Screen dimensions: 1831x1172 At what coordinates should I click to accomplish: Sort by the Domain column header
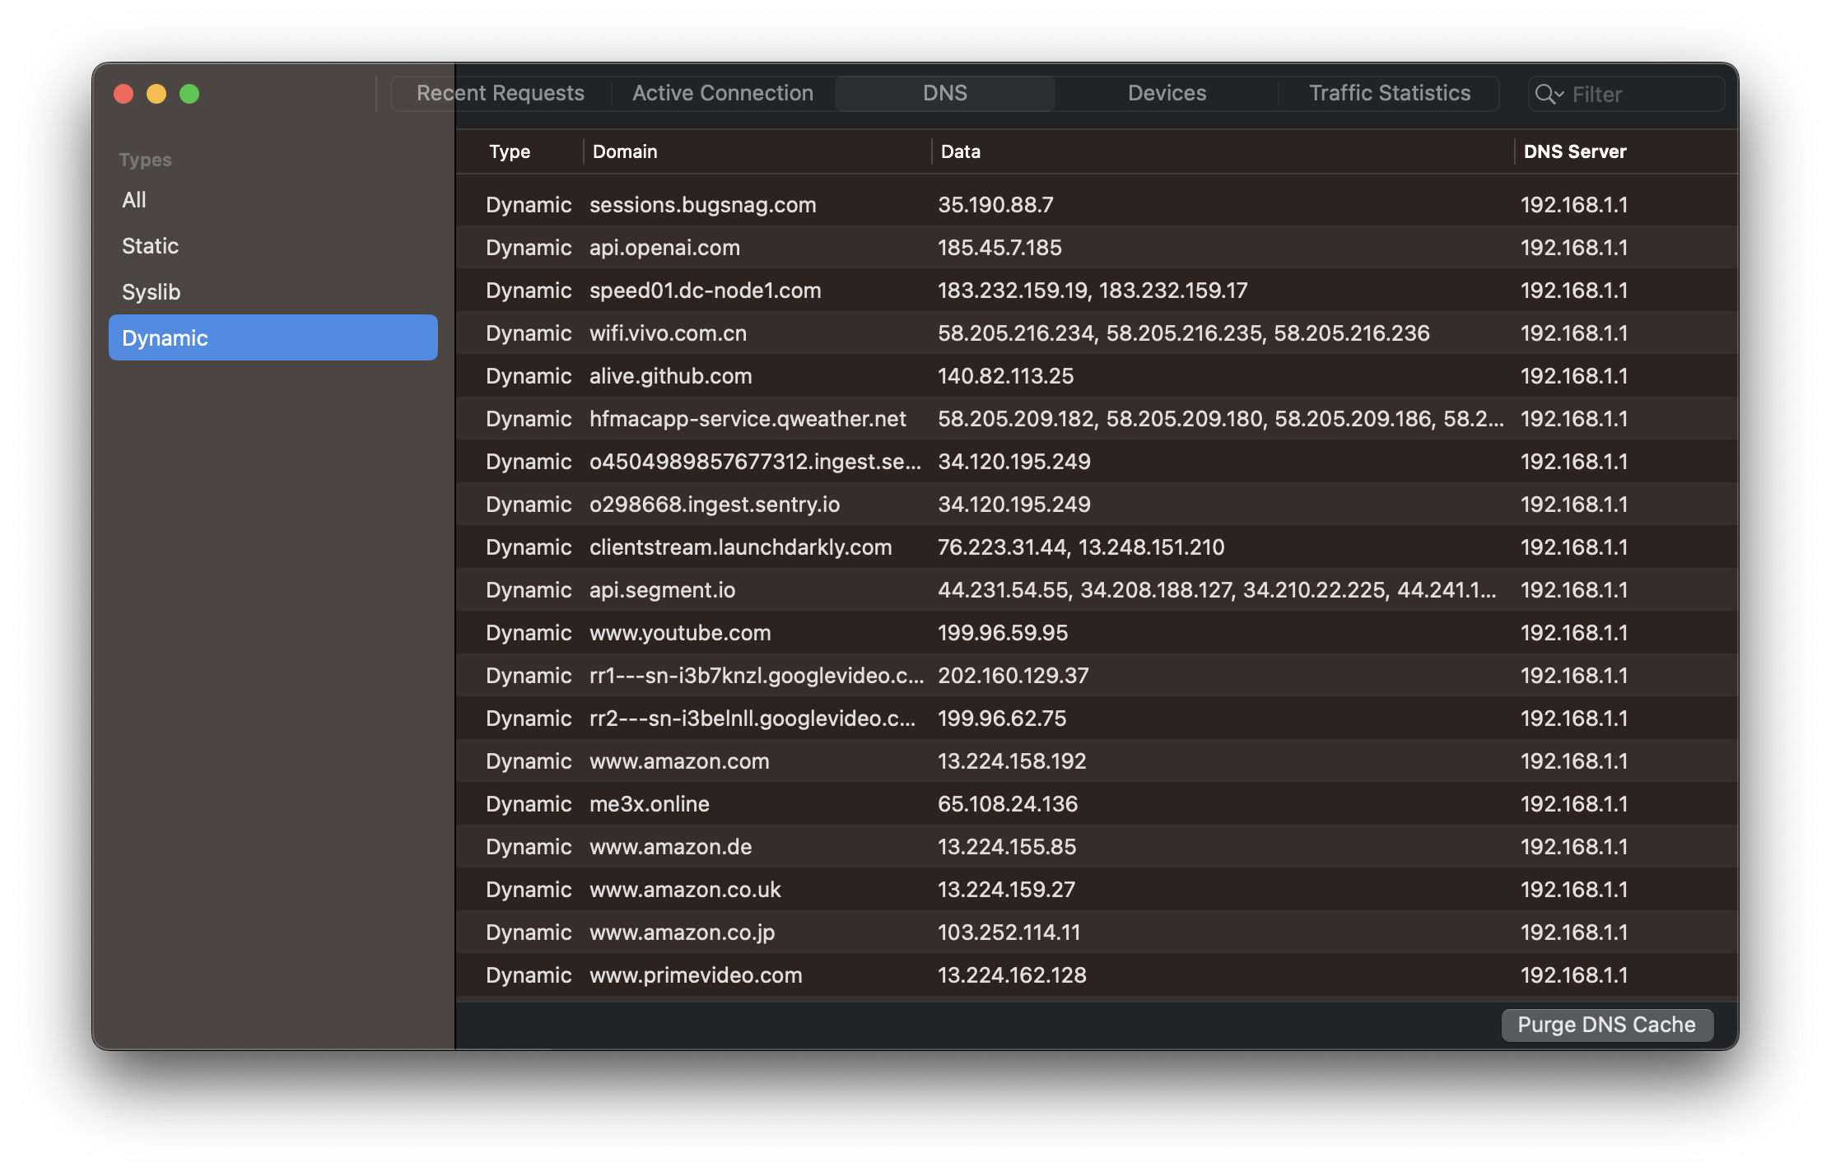coord(625,151)
